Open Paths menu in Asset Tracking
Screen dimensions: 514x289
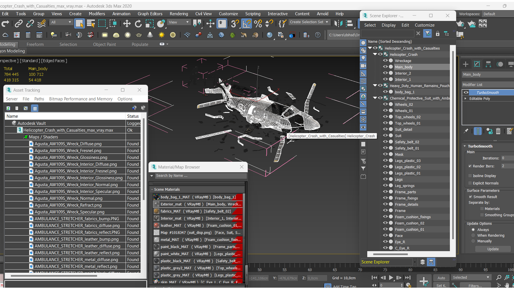tap(39, 99)
